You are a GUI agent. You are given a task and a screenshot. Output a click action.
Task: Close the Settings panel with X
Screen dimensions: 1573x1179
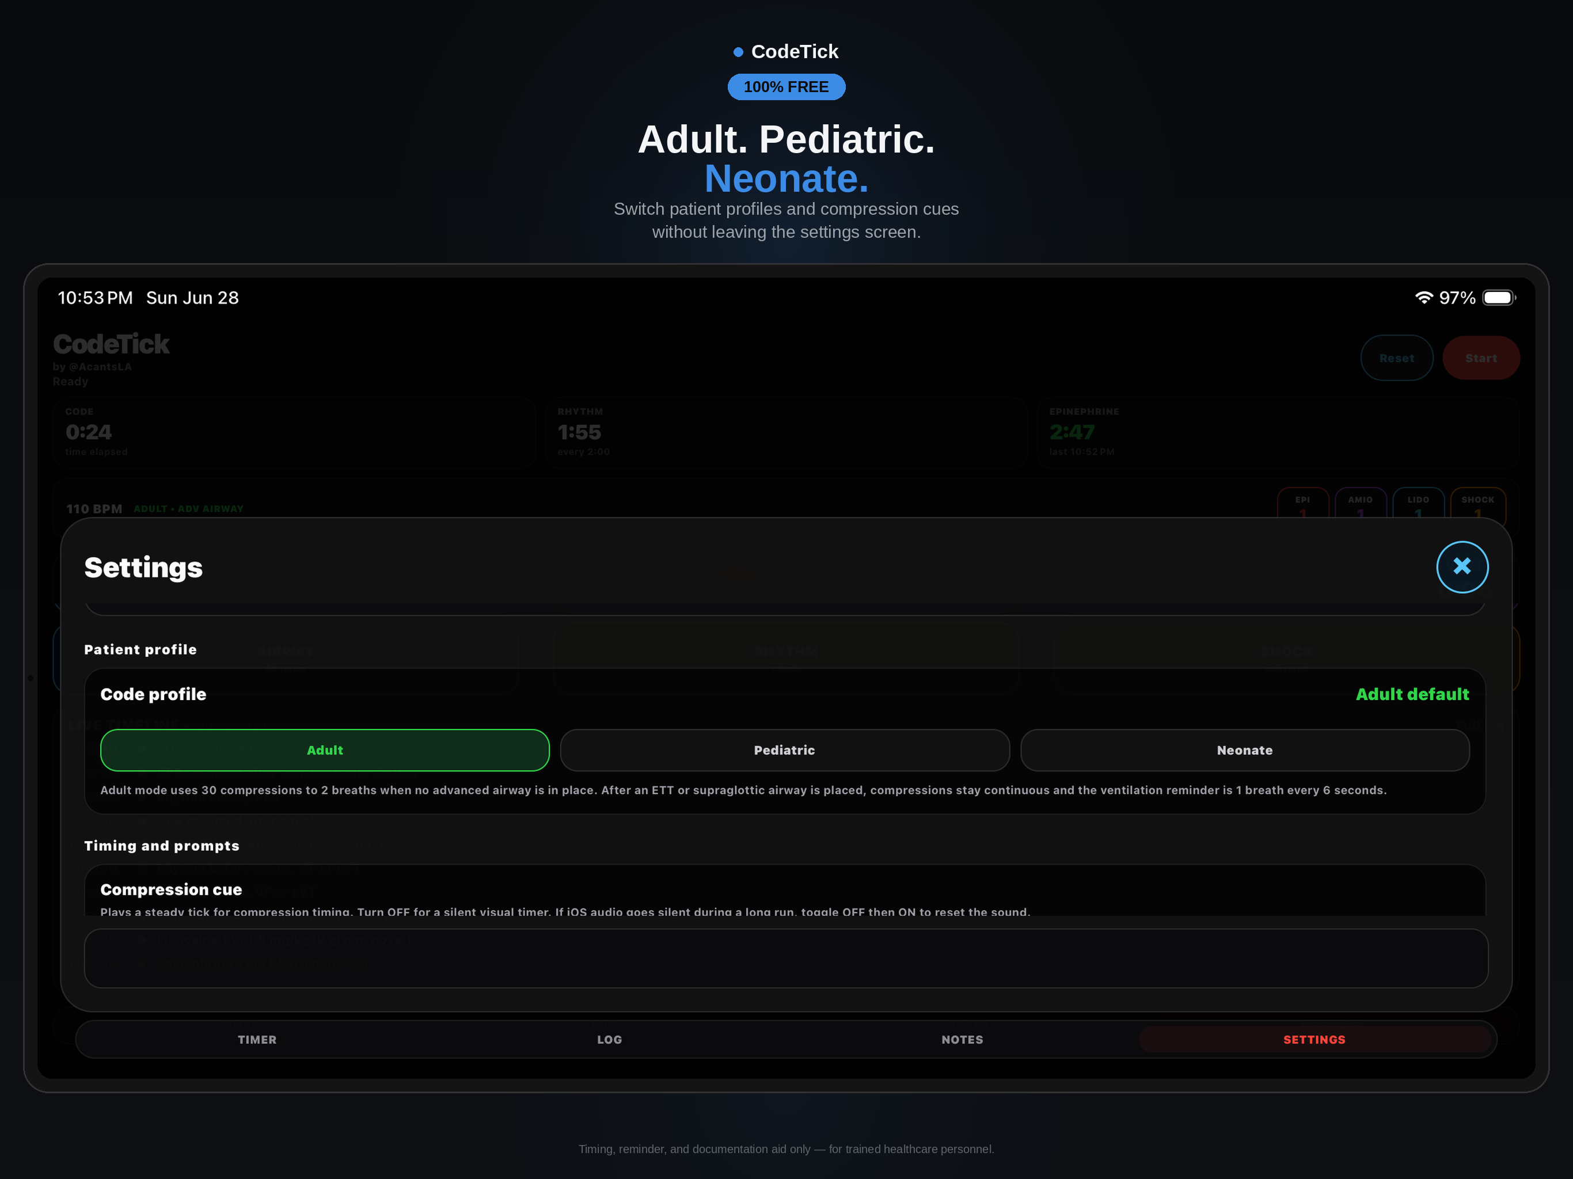[x=1462, y=566]
